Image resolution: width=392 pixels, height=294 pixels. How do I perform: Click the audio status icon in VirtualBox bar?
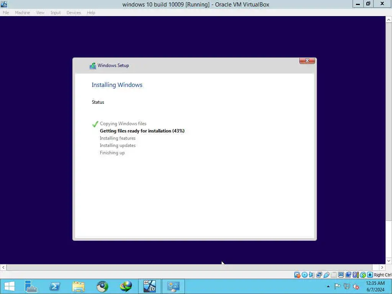coord(312,275)
